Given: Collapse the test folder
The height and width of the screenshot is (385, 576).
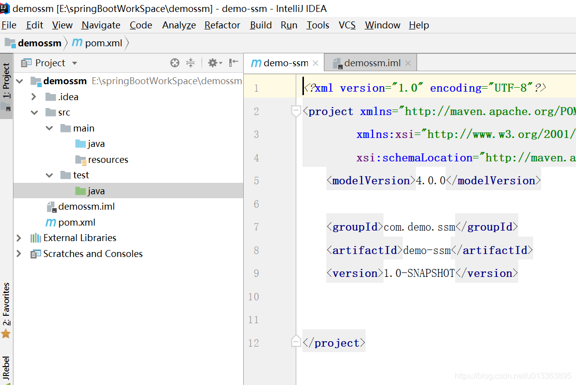Looking at the screenshot, I should (49, 175).
